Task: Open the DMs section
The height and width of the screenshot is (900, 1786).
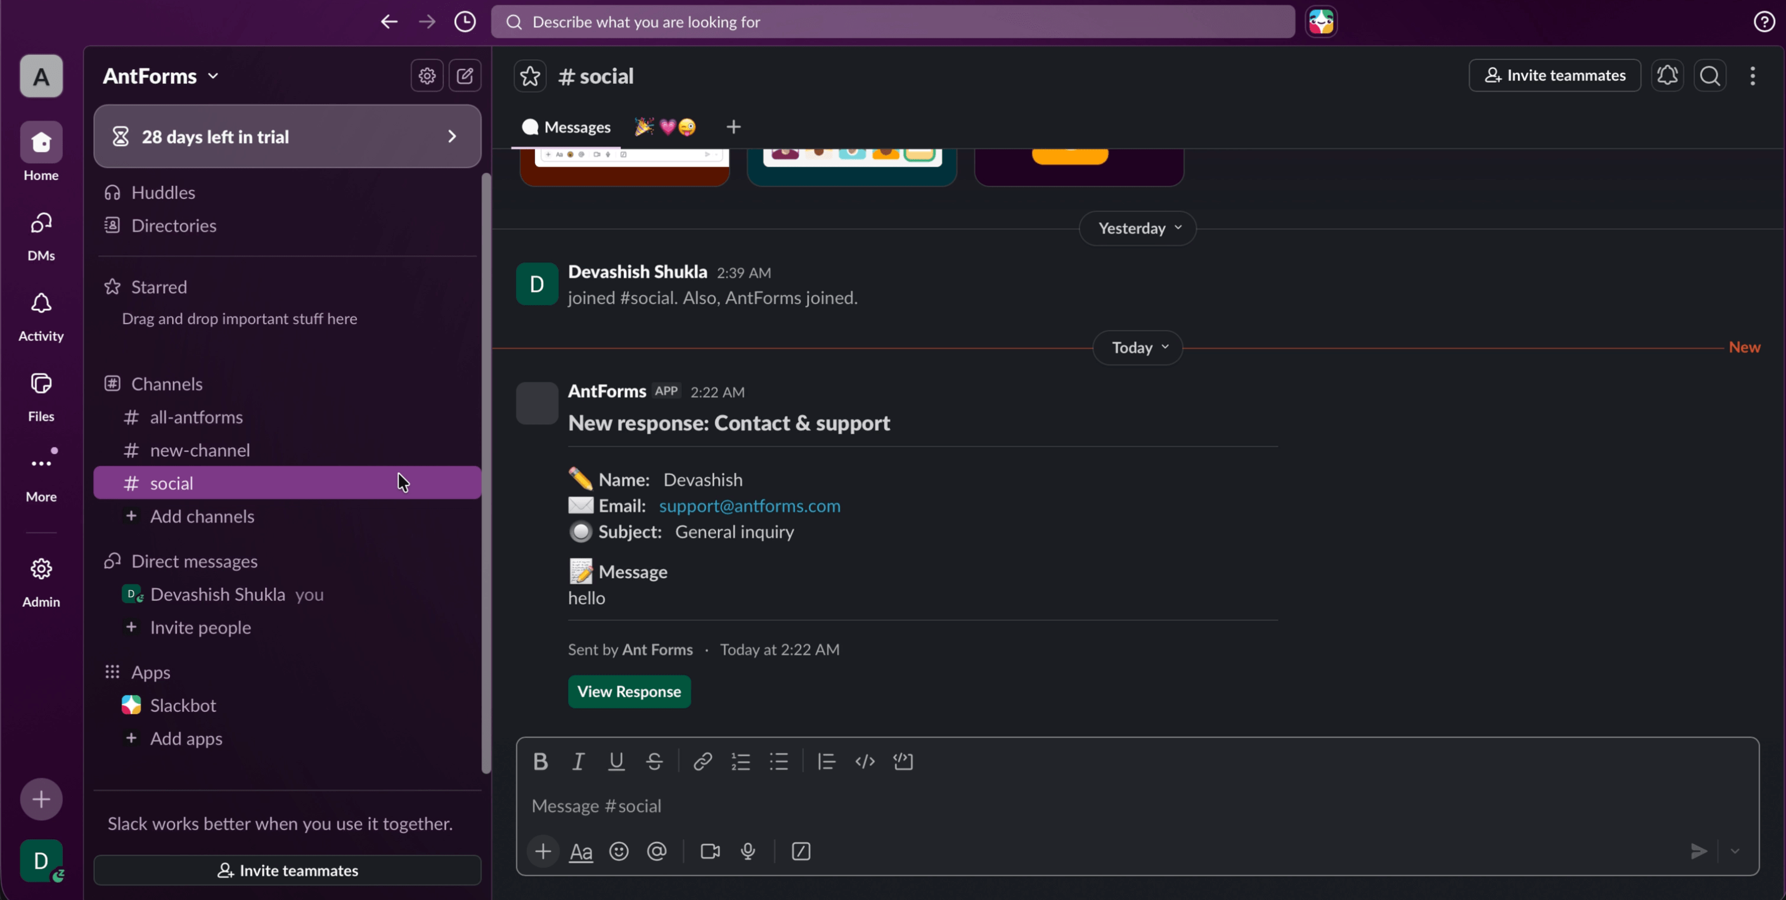Action: (41, 235)
